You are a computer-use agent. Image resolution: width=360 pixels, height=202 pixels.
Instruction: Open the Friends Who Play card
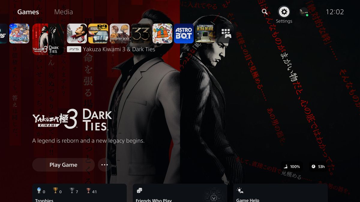point(180,193)
